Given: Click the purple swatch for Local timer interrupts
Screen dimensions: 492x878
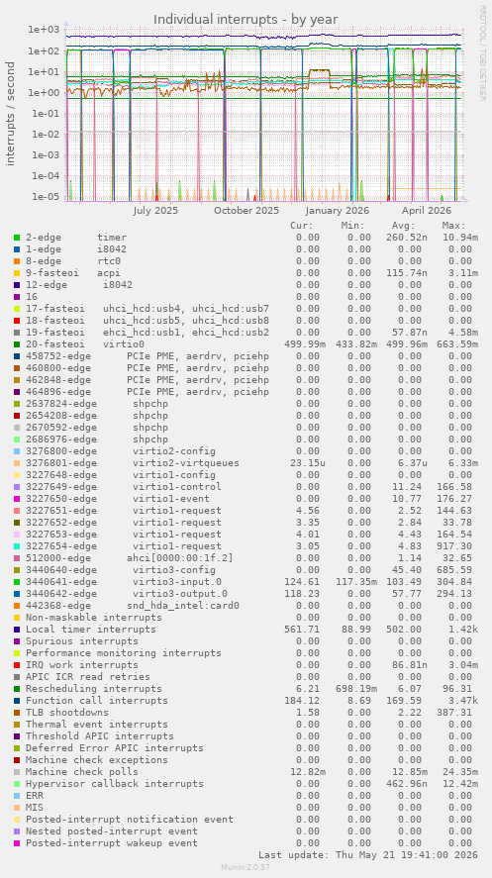Looking at the screenshot, I should point(17,630).
